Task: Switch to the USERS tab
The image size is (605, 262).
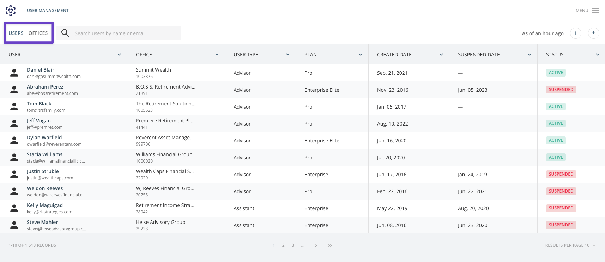Action: [x=16, y=33]
